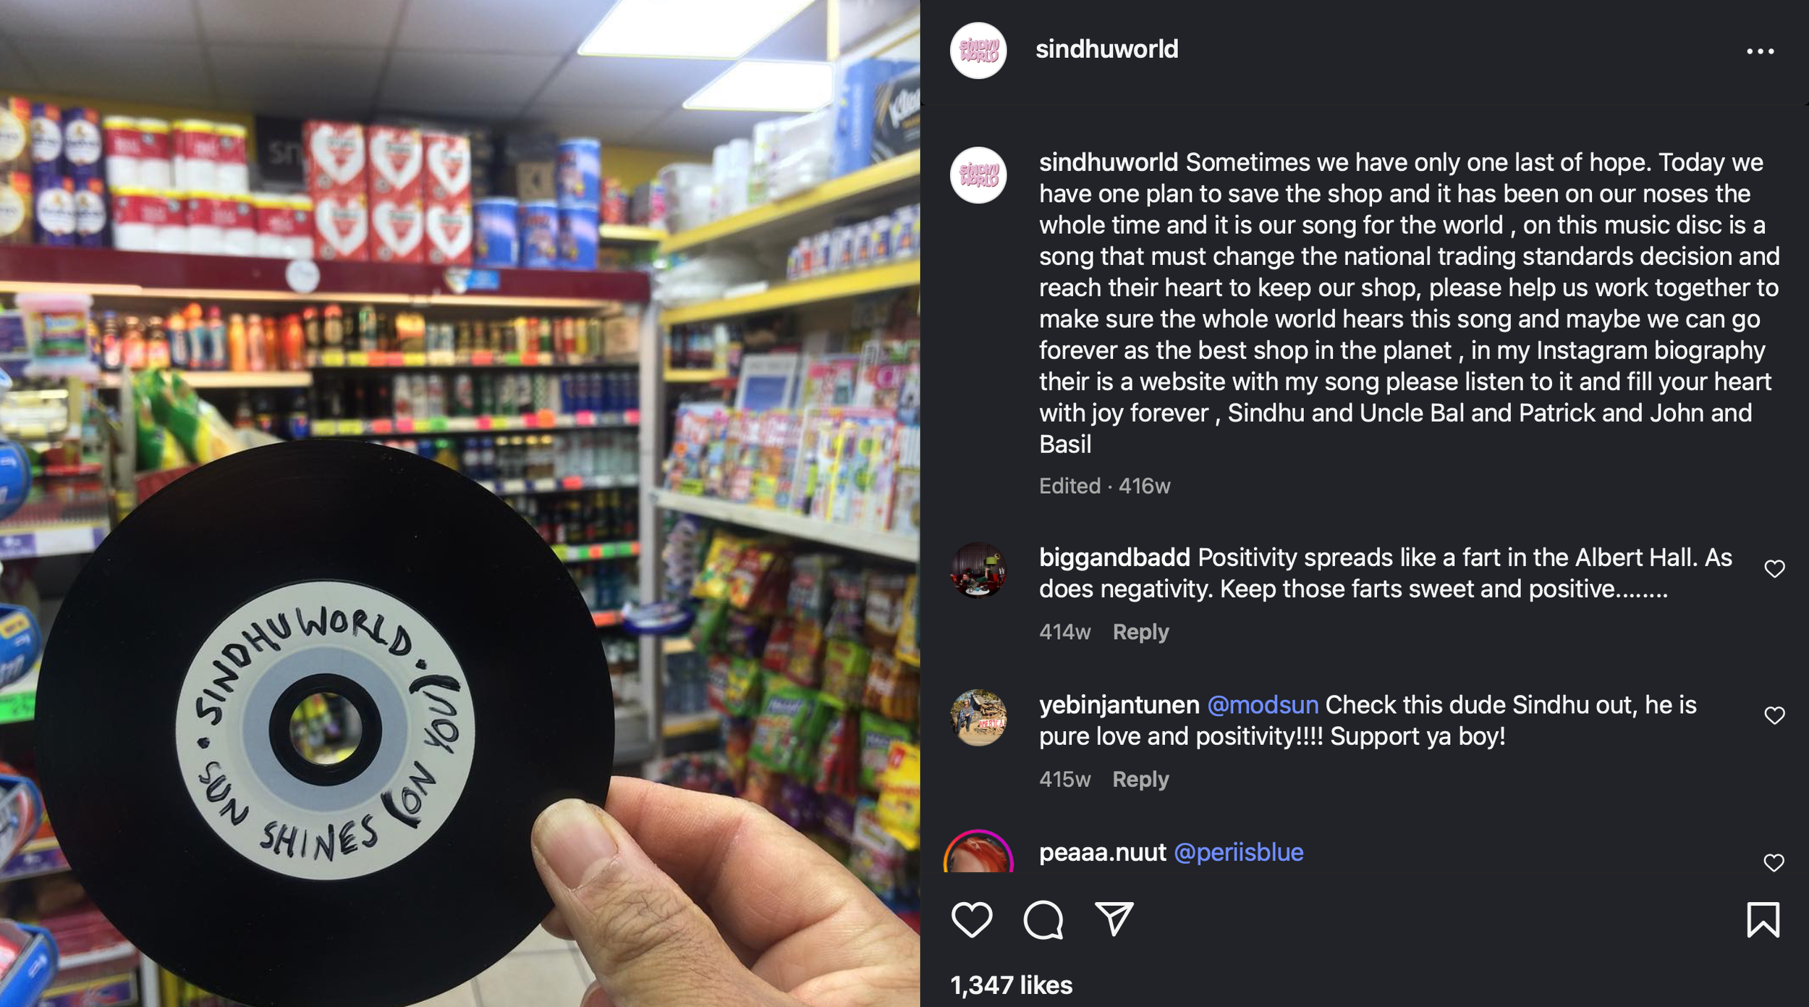This screenshot has width=1809, height=1007.
Task: Click sindhuworld username in post header
Action: (x=1106, y=49)
